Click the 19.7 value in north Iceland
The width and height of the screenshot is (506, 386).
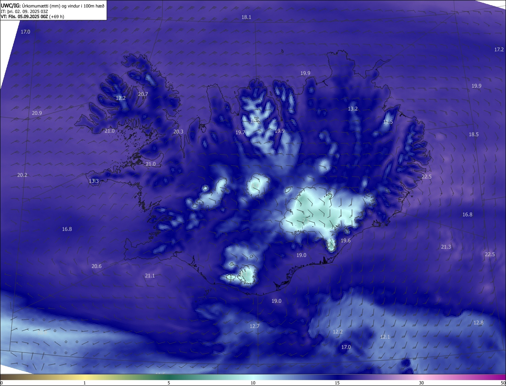[240, 133]
